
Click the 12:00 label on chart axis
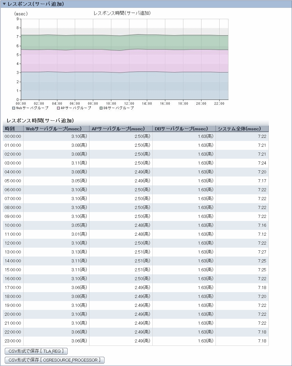pos(129,103)
